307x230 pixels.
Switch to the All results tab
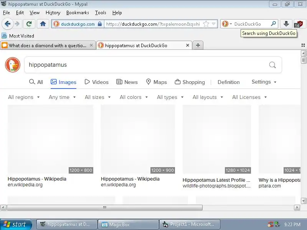(x=36, y=82)
